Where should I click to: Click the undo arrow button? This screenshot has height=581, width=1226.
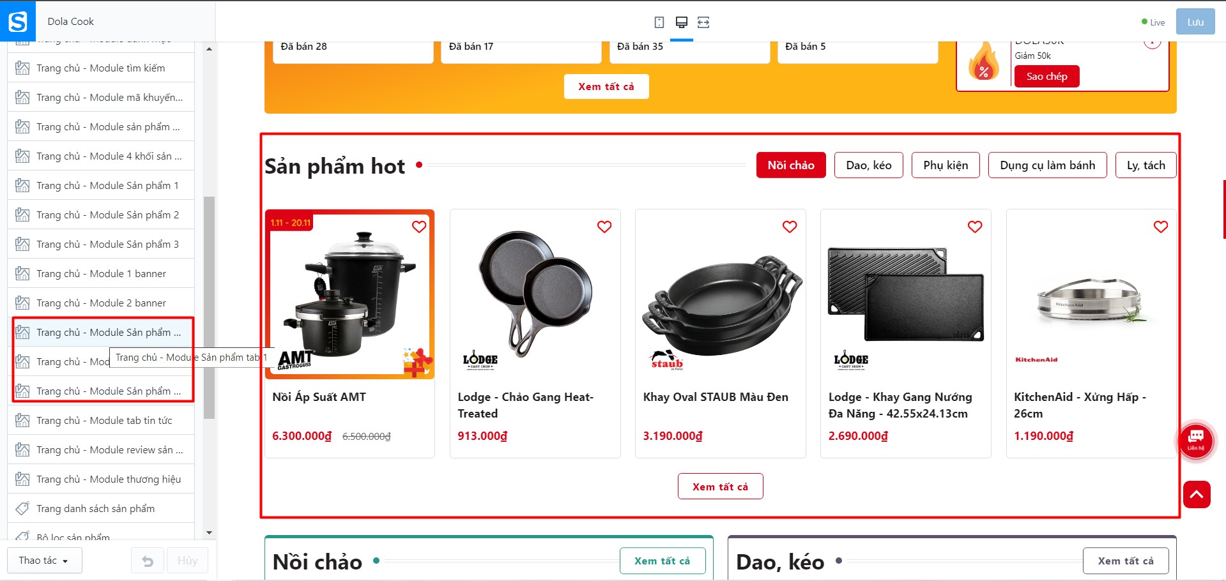(x=148, y=561)
